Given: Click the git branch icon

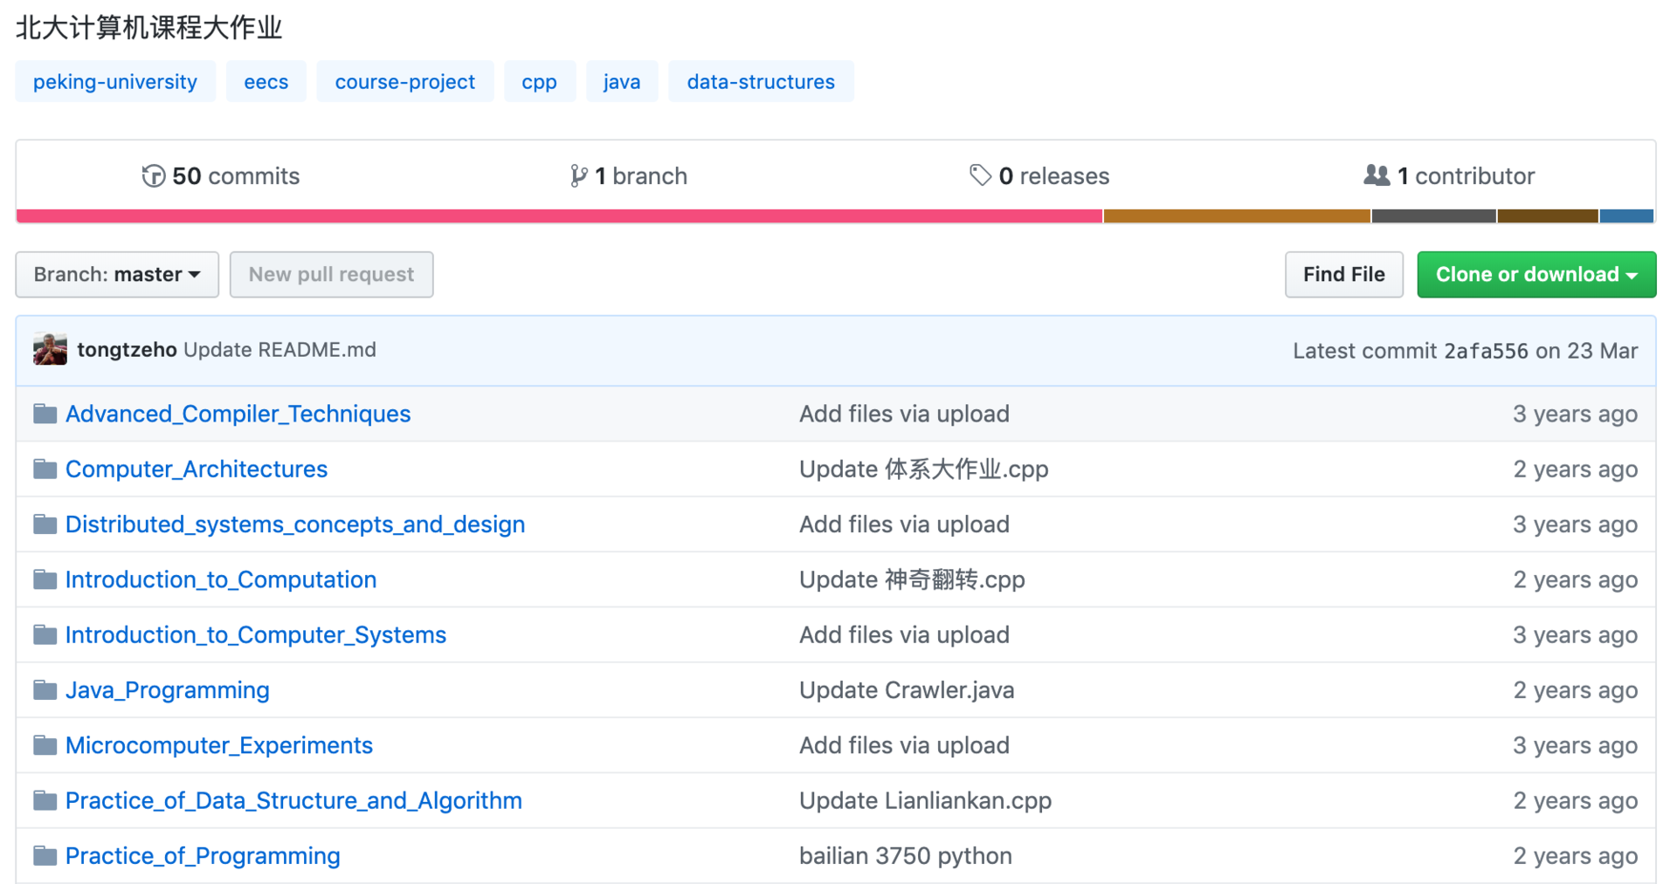Looking at the screenshot, I should [577, 176].
